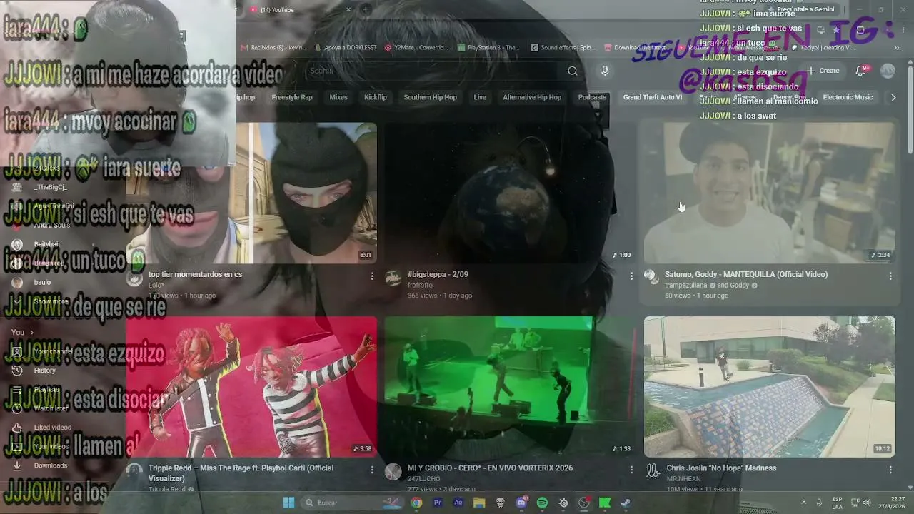
Task: Click the MR.NHEAN channel avatar icon
Action: click(653, 470)
